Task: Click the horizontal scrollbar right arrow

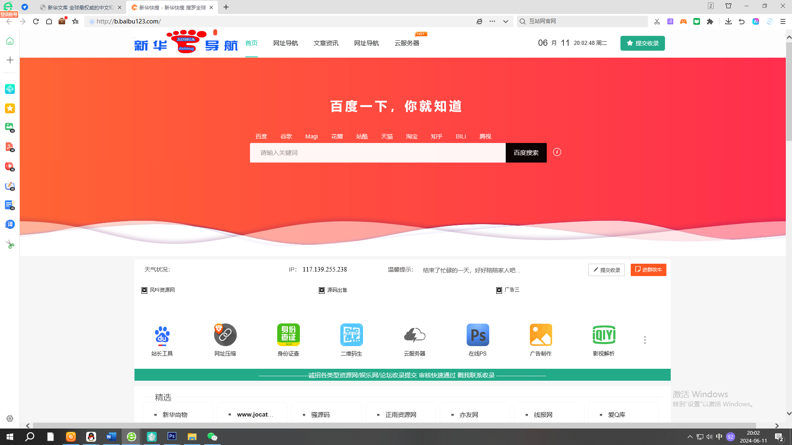Action: [x=777, y=426]
